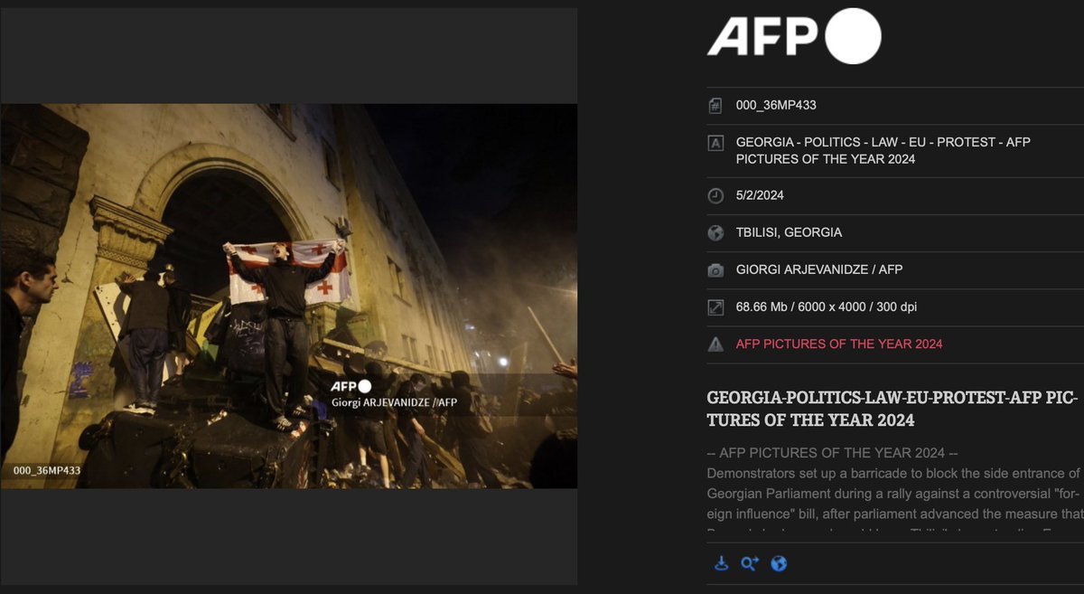This screenshot has height=594, width=1084.
Task: Click the camera icon beside photographer credit
Action: pos(714,269)
